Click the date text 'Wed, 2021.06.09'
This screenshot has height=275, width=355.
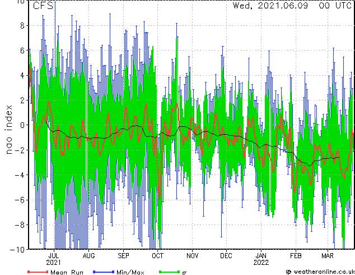point(270,6)
